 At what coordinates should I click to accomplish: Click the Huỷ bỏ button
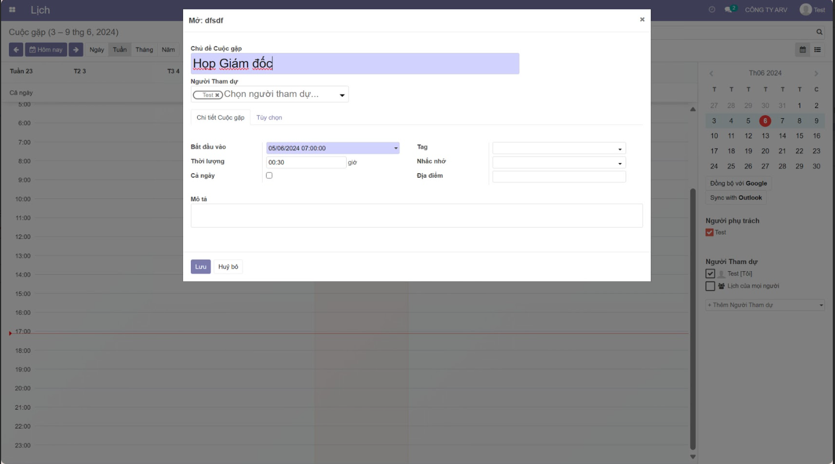click(x=228, y=267)
